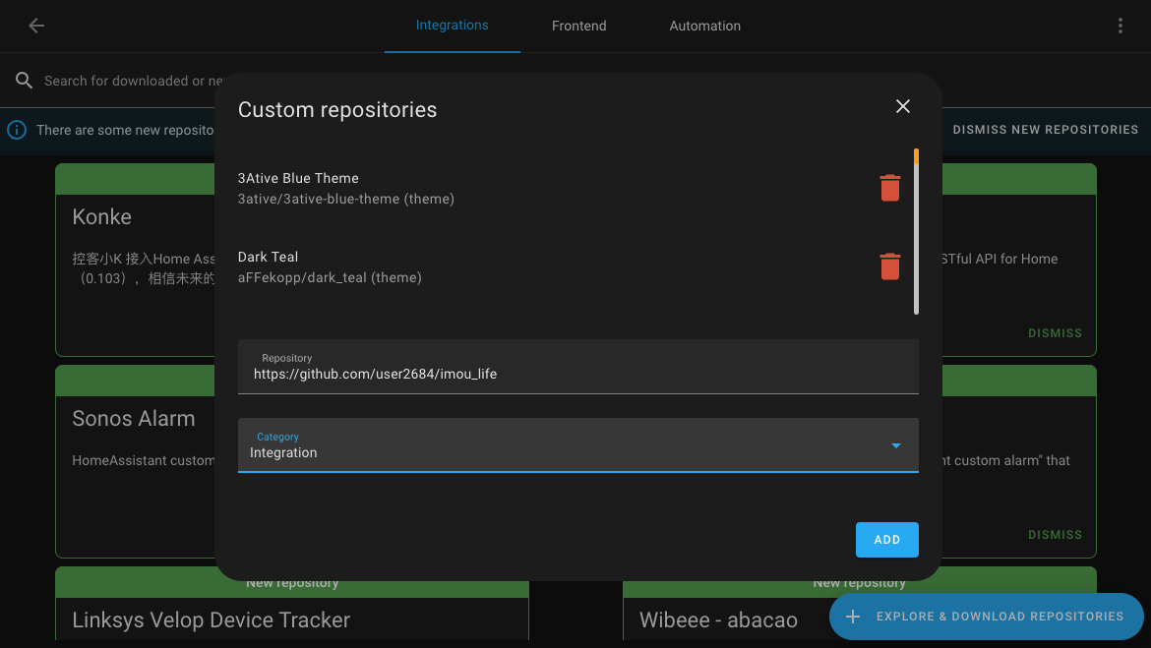Dismiss the Sonos Alarm new repository

pyautogui.click(x=1055, y=534)
